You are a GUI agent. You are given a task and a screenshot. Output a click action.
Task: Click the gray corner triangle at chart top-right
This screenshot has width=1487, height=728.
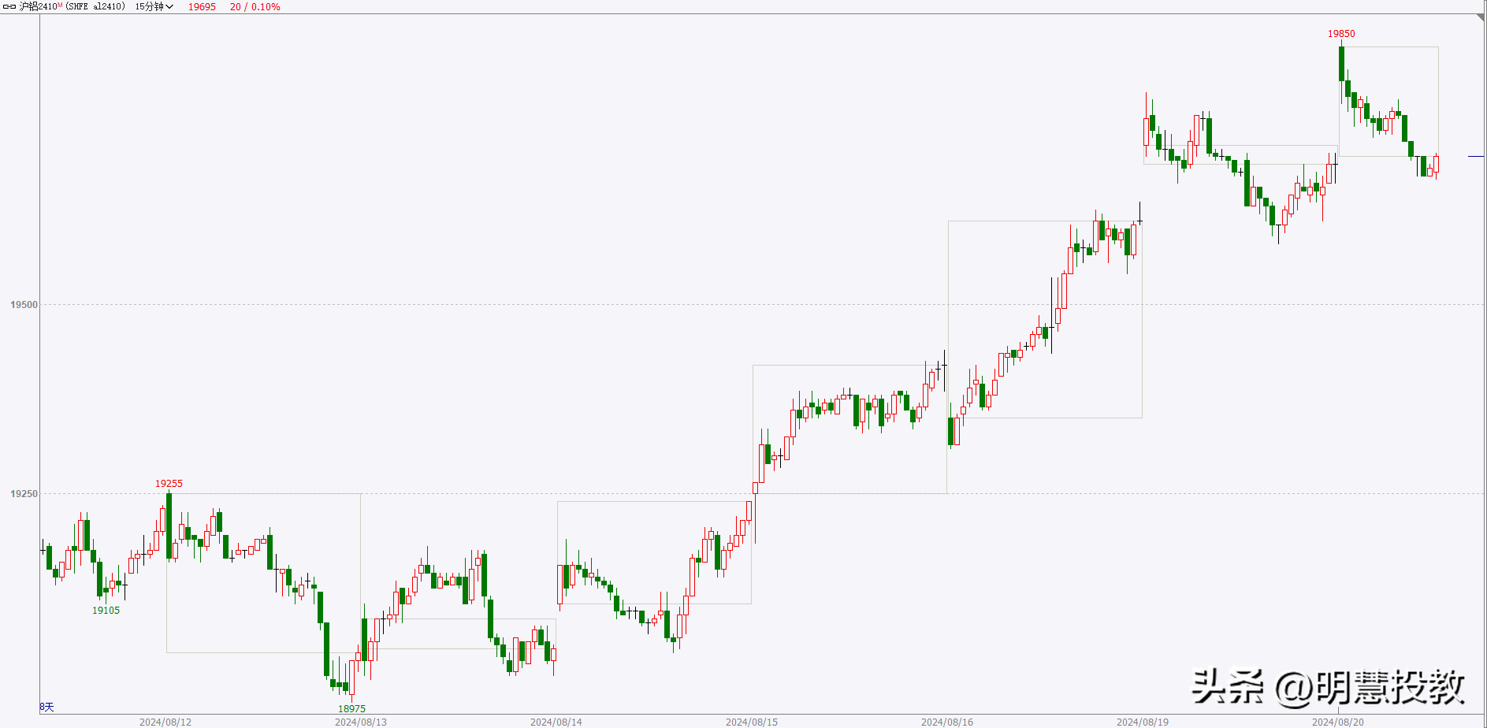[x=1480, y=18]
